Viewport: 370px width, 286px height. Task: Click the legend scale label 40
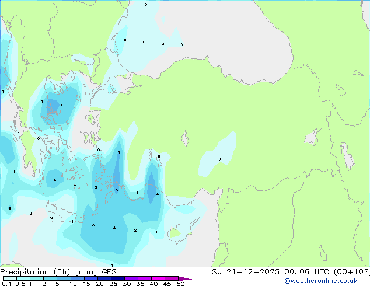[153, 284]
